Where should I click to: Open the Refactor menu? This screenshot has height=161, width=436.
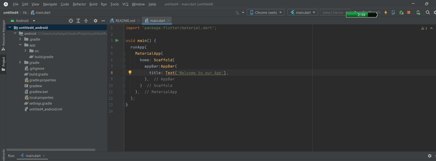(79, 4)
